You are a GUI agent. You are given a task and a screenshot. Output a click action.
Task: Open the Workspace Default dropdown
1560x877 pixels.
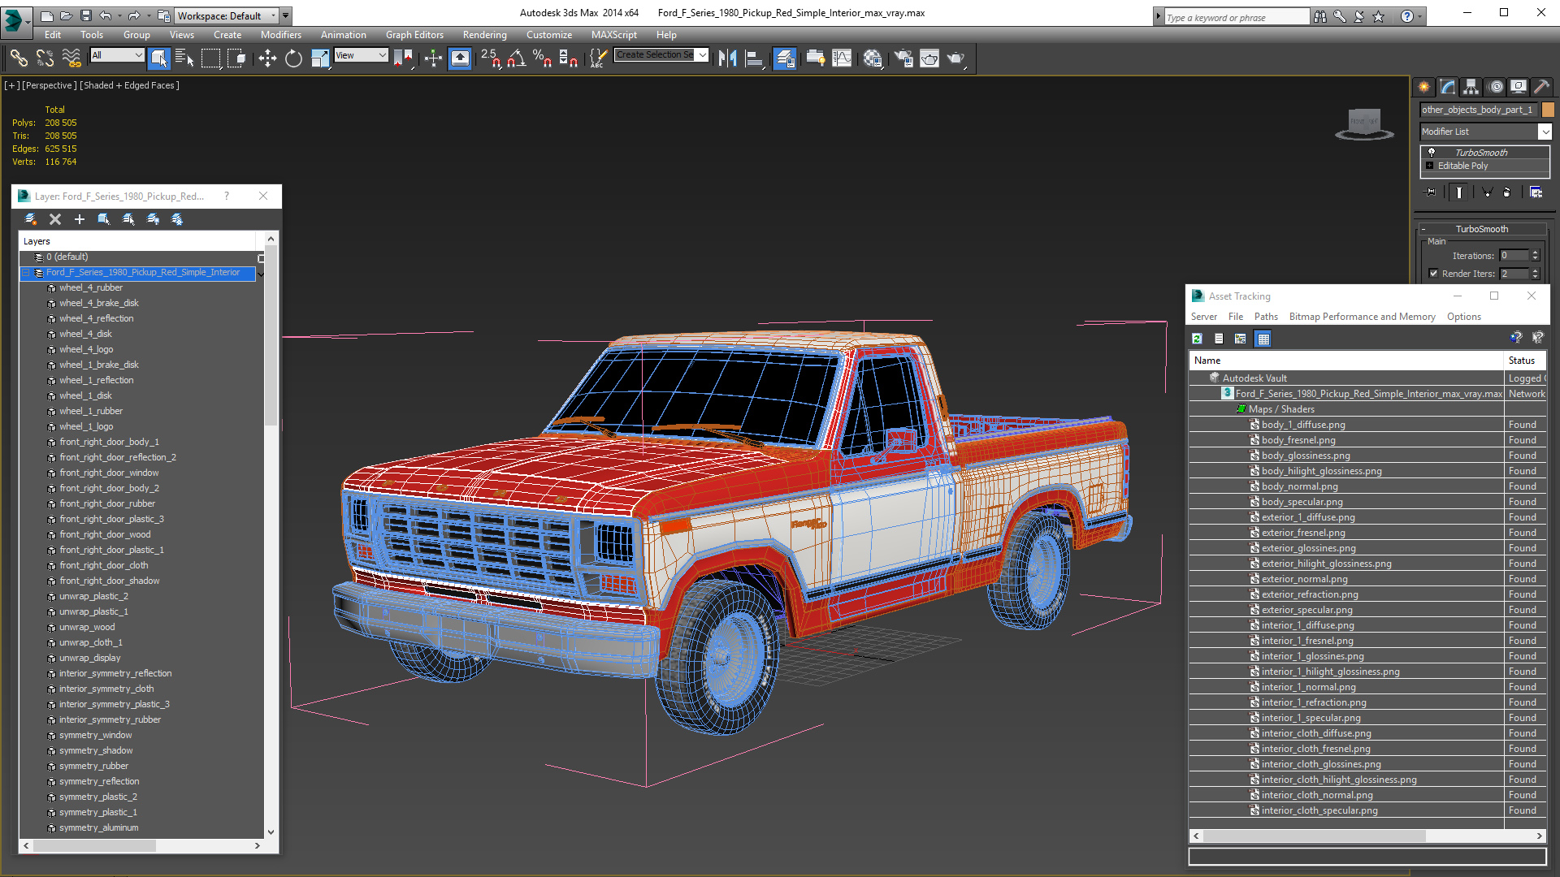click(227, 15)
